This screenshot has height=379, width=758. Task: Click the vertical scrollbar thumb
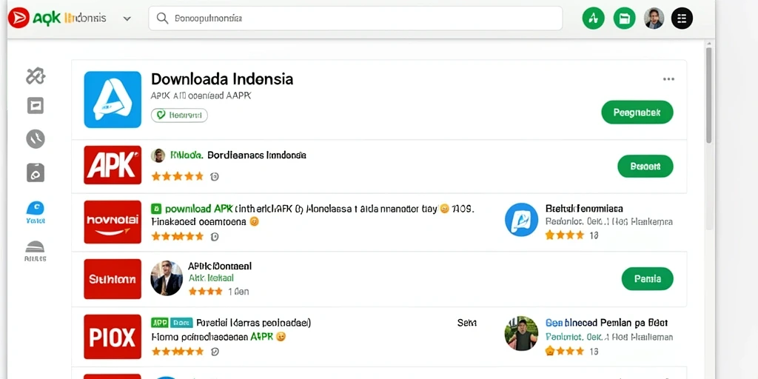pyautogui.click(x=708, y=95)
